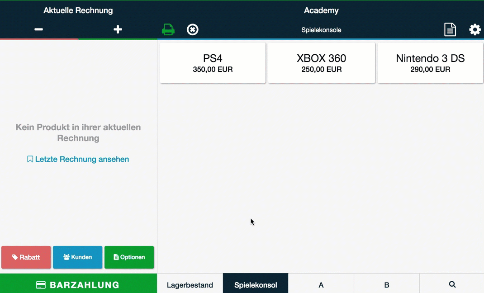Viewport: 484px width, 293px height.
Task: Switch to the Lagerbestand tab
Action: coord(190,284)
